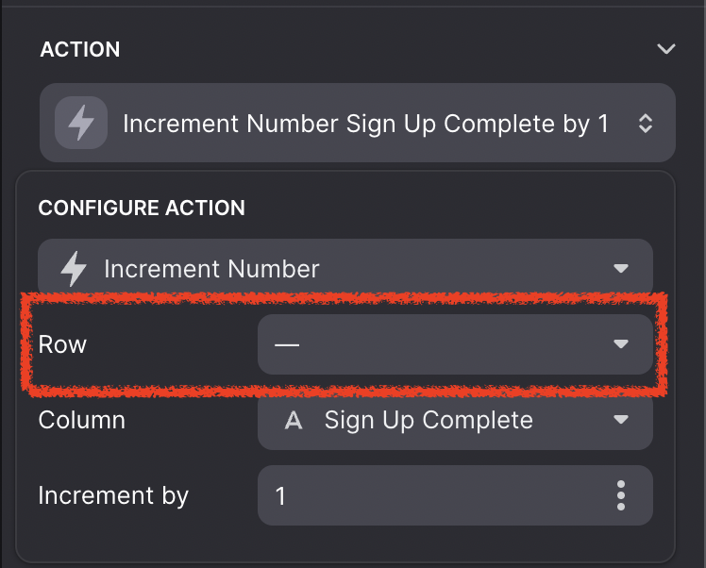The image size is (706, 568).
Task: Open the 'Increment Number Sign Up Complete by 1' selector
Action: point(358,123)
